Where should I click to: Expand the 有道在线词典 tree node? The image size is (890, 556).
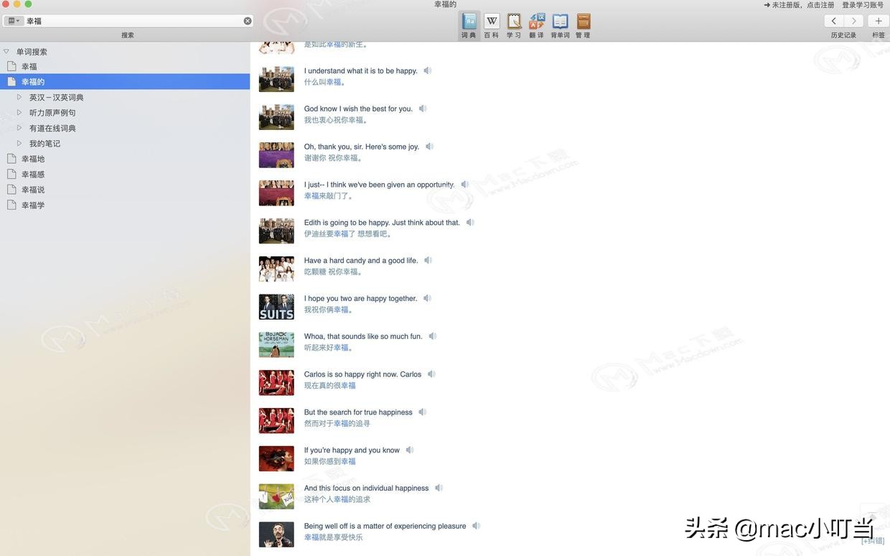pos(19,128)
